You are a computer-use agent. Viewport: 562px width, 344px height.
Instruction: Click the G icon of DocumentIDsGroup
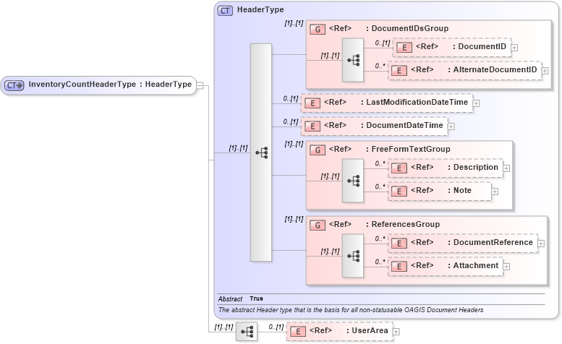318,29
